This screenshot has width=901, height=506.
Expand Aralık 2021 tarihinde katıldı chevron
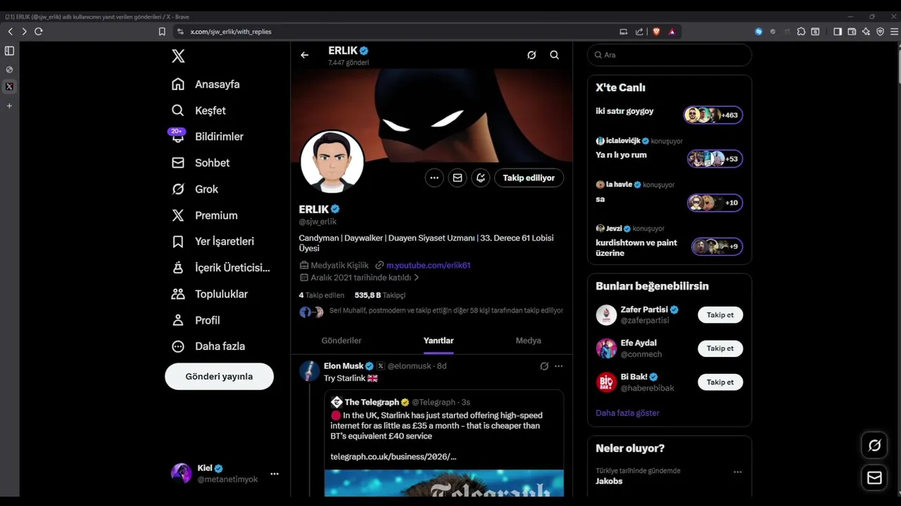416,278
